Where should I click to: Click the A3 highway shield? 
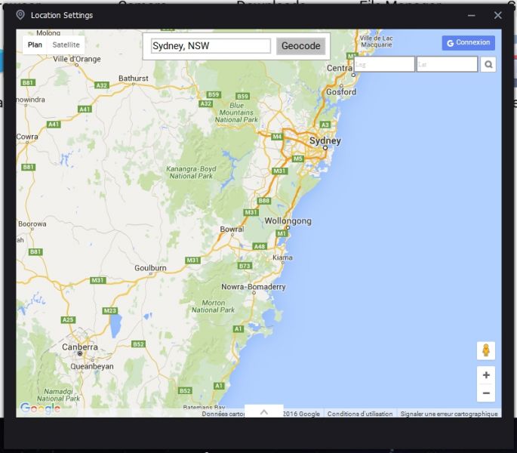point(325,125)
